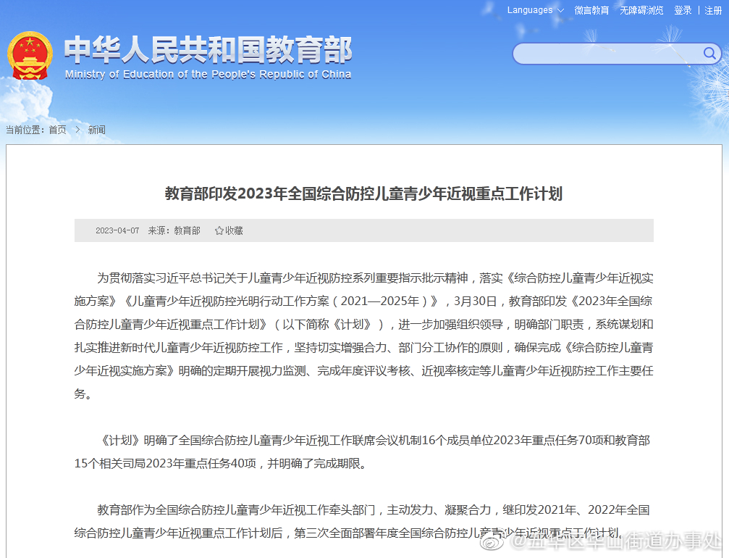Click the 注册 register link

pyautogui.click(x=713, y=10)
